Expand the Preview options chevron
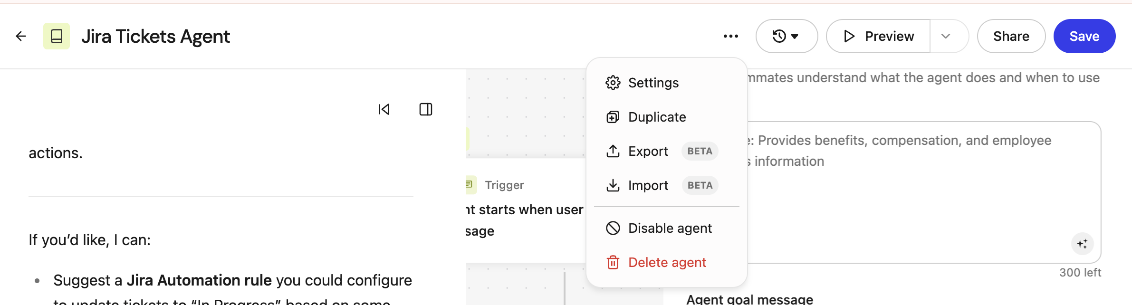1132x305 pixels. pos(946,36)
